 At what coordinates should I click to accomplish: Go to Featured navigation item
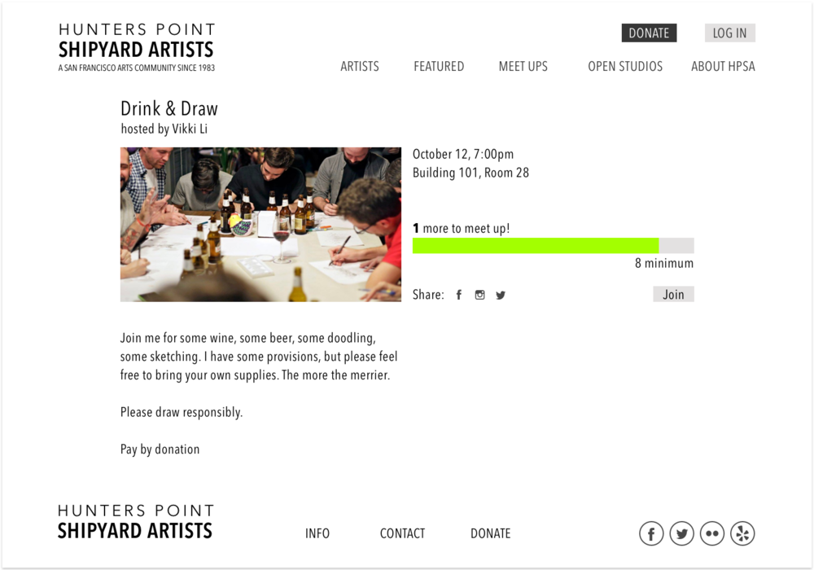point(439,67)
